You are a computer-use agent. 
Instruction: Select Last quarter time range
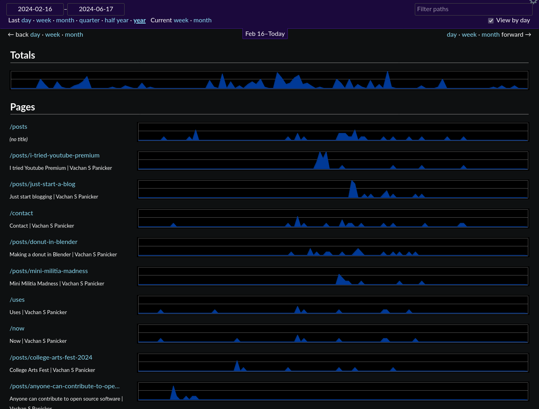pyautogui.click(x=89, y=20)
